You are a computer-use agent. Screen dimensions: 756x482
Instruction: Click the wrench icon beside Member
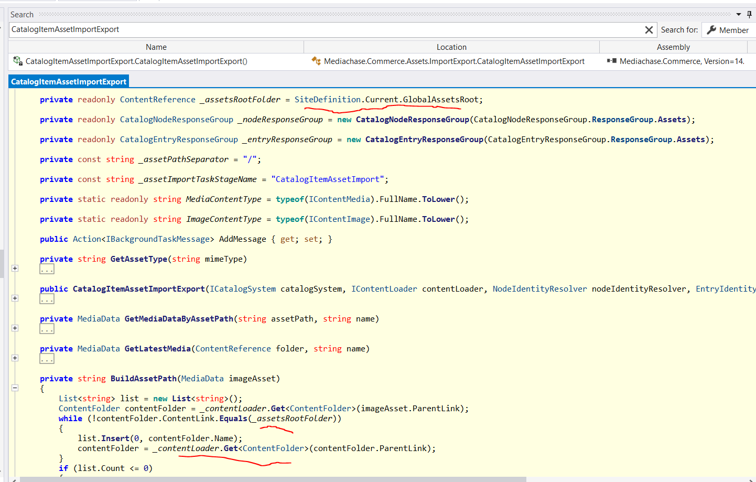click(x=711, y=30)
